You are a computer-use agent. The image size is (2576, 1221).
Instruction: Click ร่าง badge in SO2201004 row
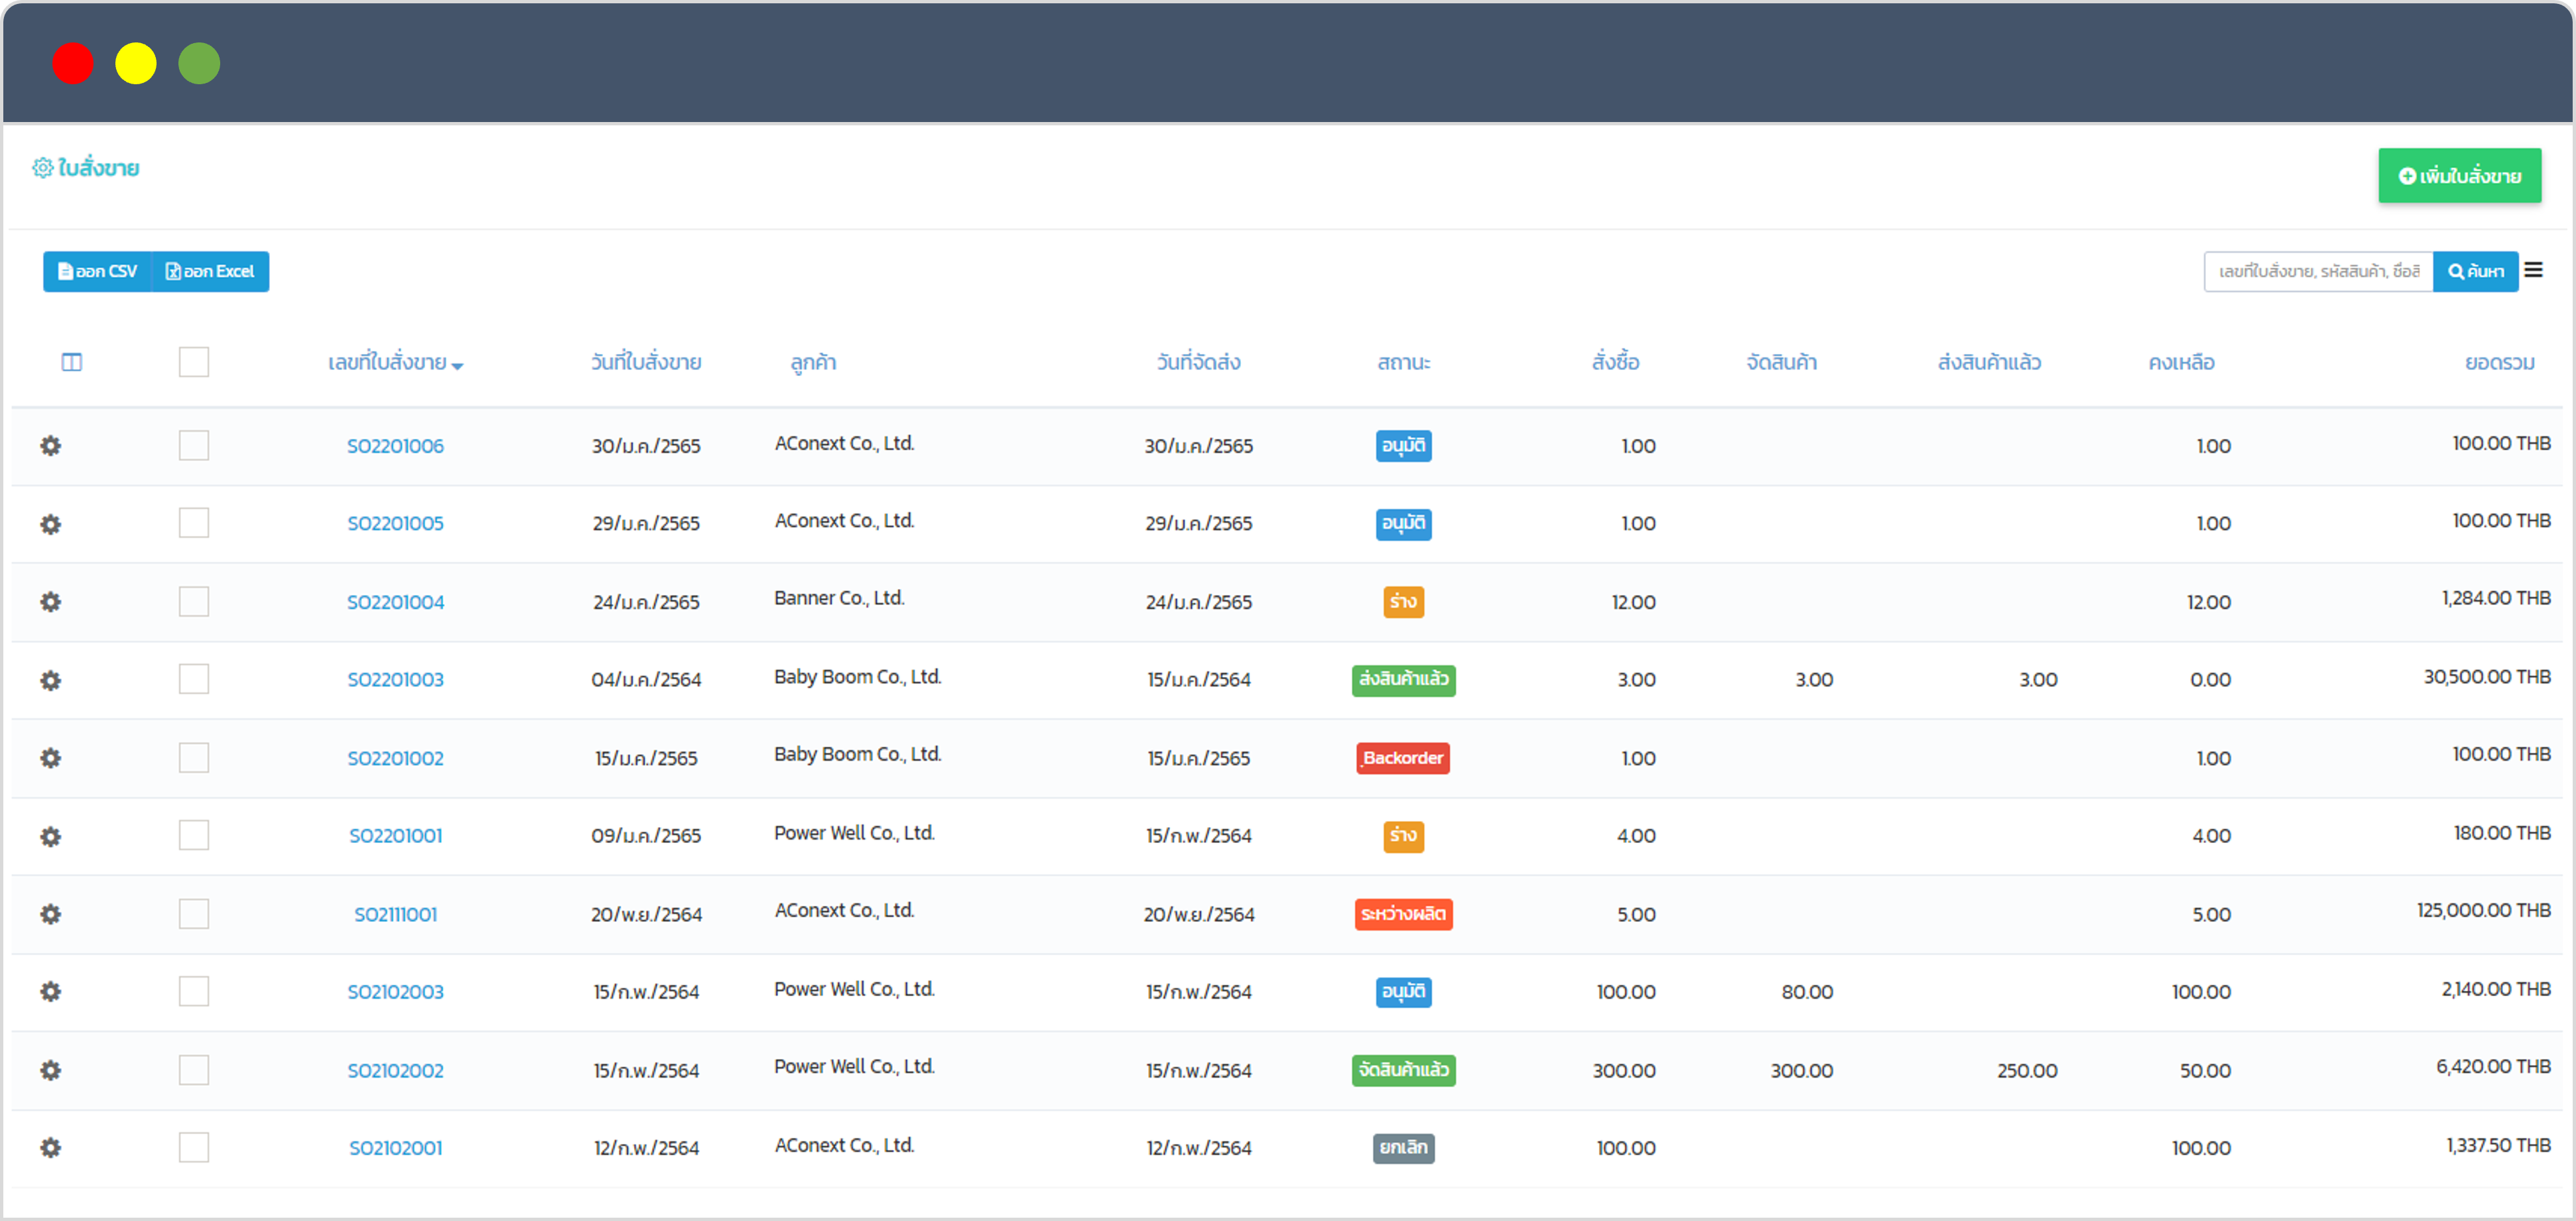1403,602
